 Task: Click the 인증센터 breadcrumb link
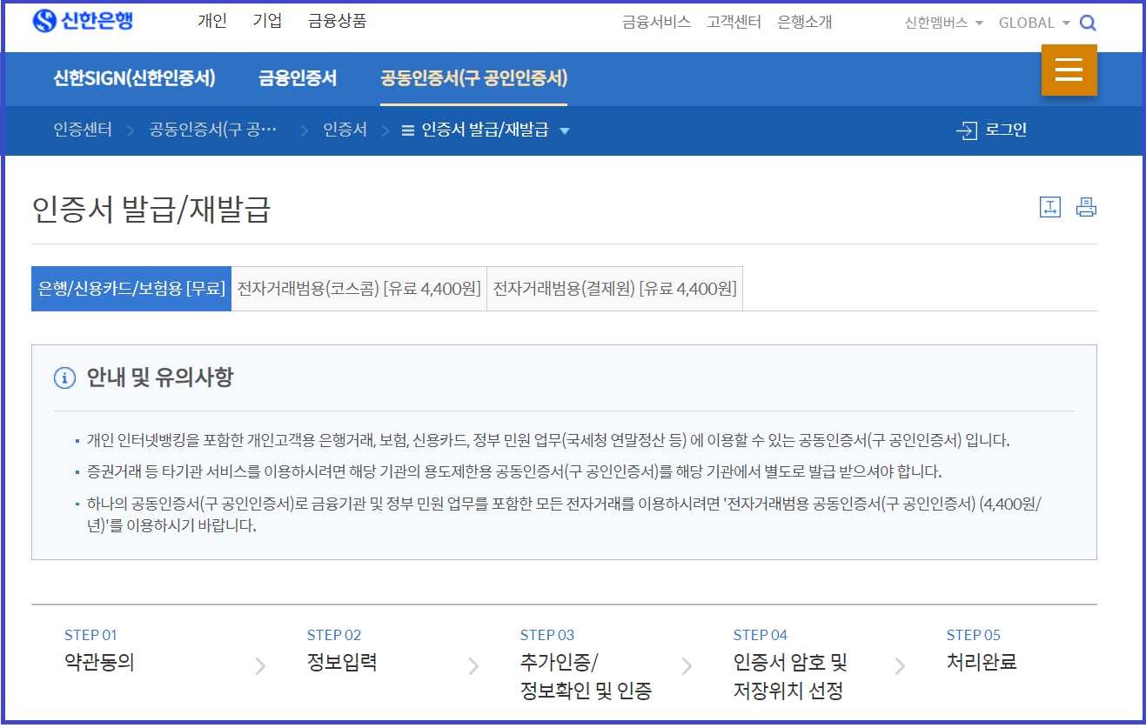tap(83, 130)
